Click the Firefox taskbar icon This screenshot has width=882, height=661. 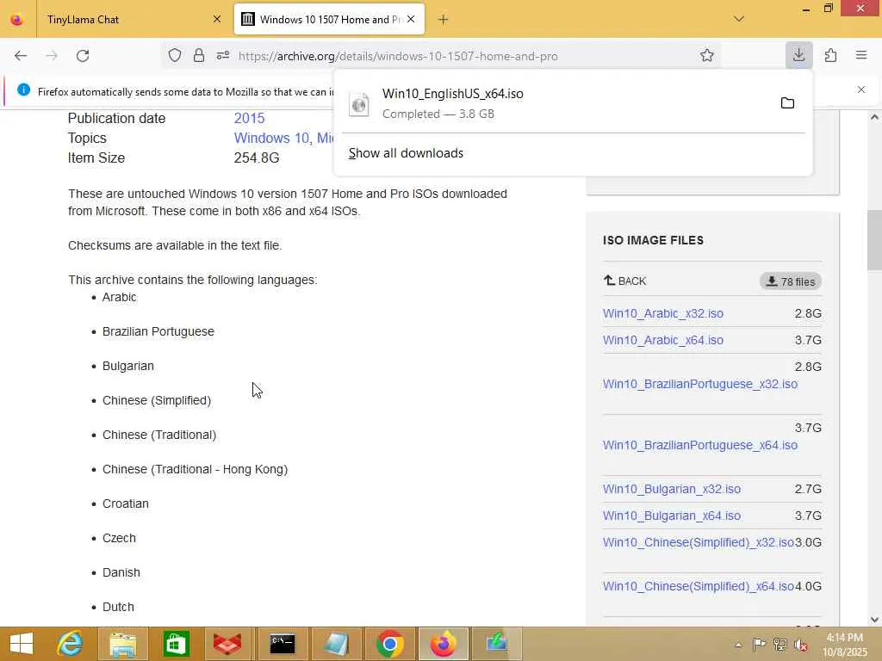444,644
